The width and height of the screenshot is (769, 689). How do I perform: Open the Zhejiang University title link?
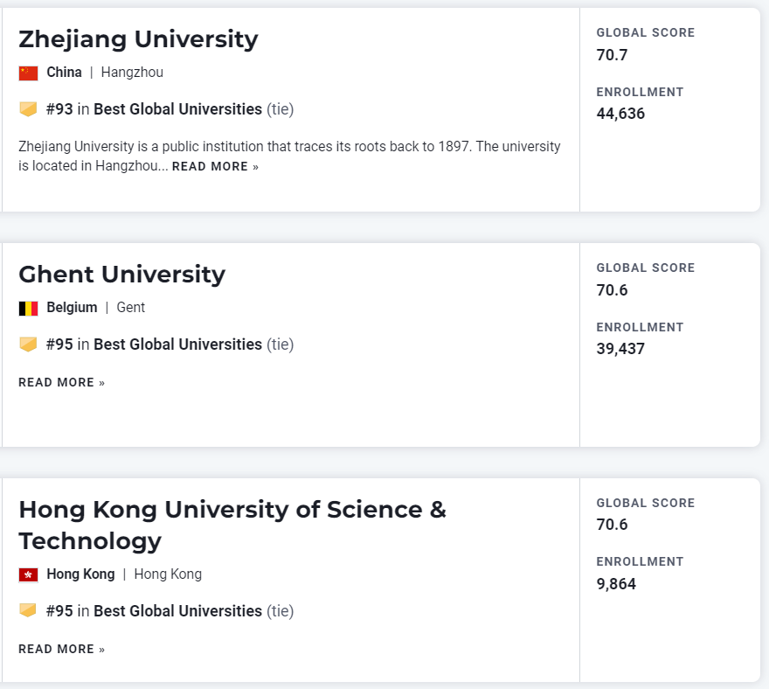click(138, 39)
